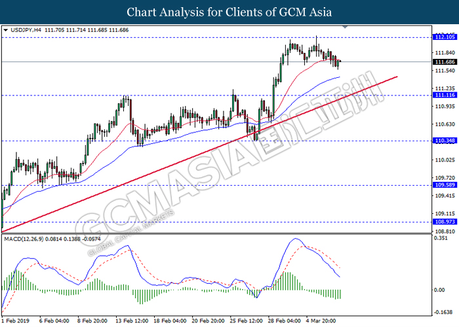This screenshot has height=327, width=459.
Task: Click the 109.720 price axis value
Action: tap(445, 178)
